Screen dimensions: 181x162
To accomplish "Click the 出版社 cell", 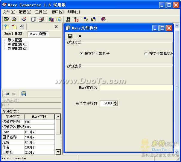I will 13,152.
